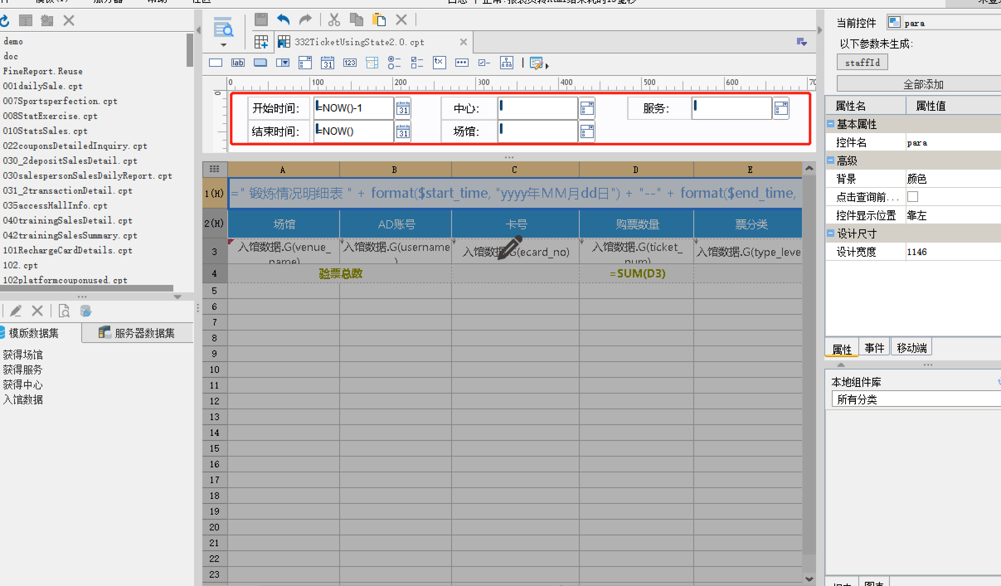Select the radio button group widget icon

click(394, 63)
